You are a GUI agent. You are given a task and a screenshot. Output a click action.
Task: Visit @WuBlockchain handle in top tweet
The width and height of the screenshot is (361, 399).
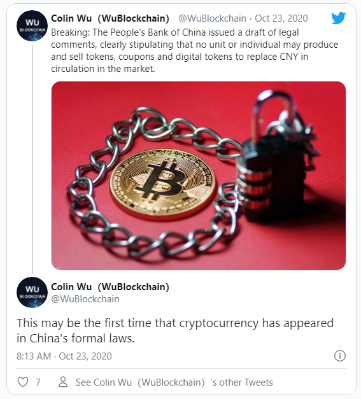click(x=212, y=18)
